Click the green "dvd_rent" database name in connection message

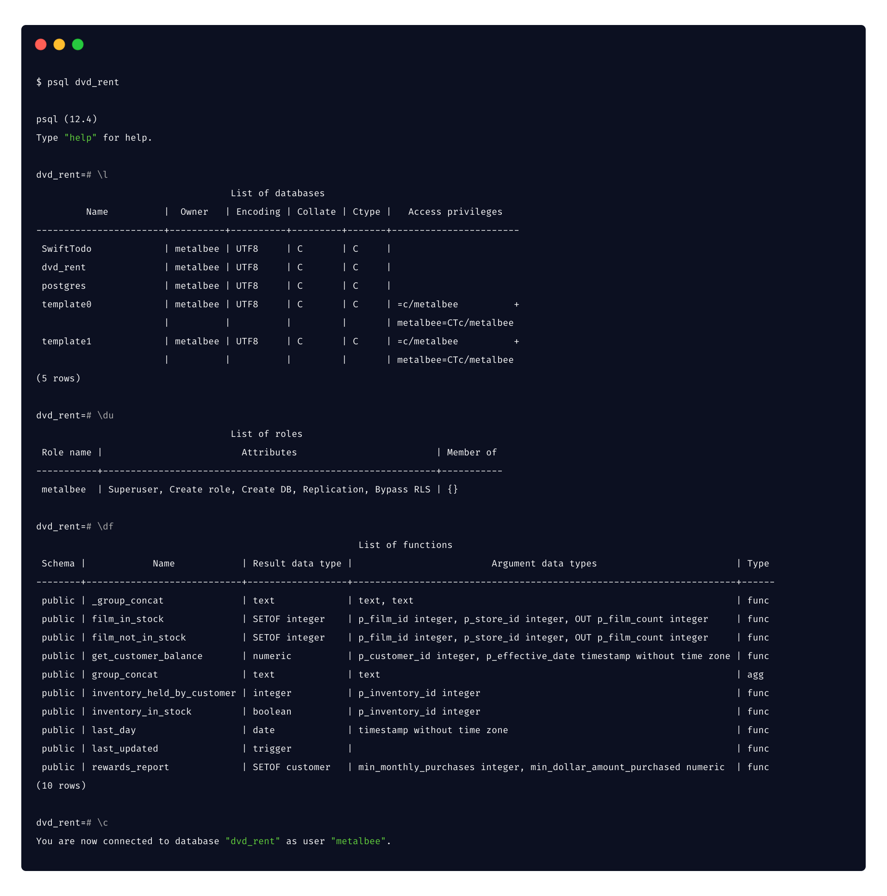tap(252, 841)
